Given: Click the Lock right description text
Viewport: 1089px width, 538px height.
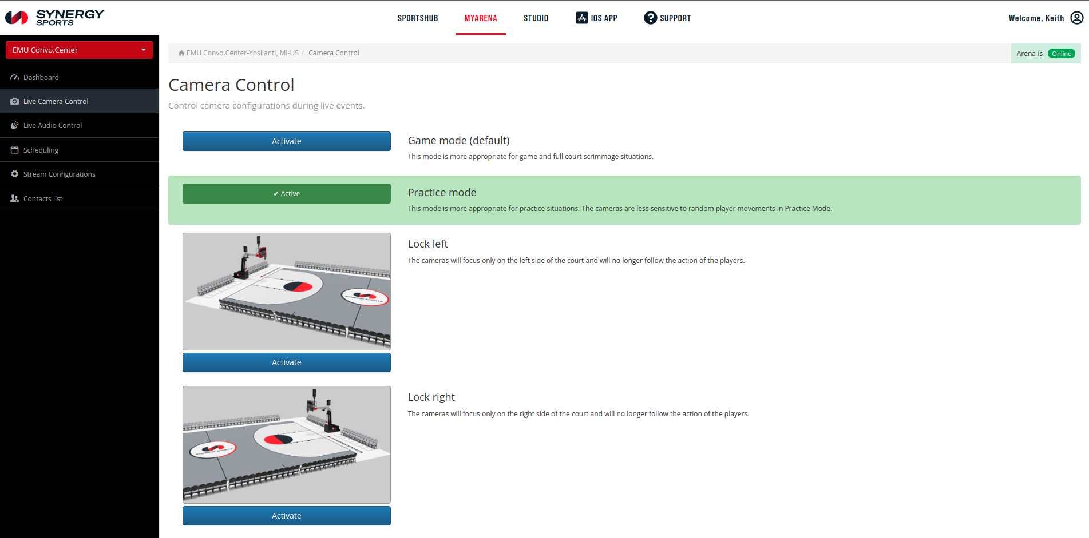Looking at the screenshot, I should [579, 414].
